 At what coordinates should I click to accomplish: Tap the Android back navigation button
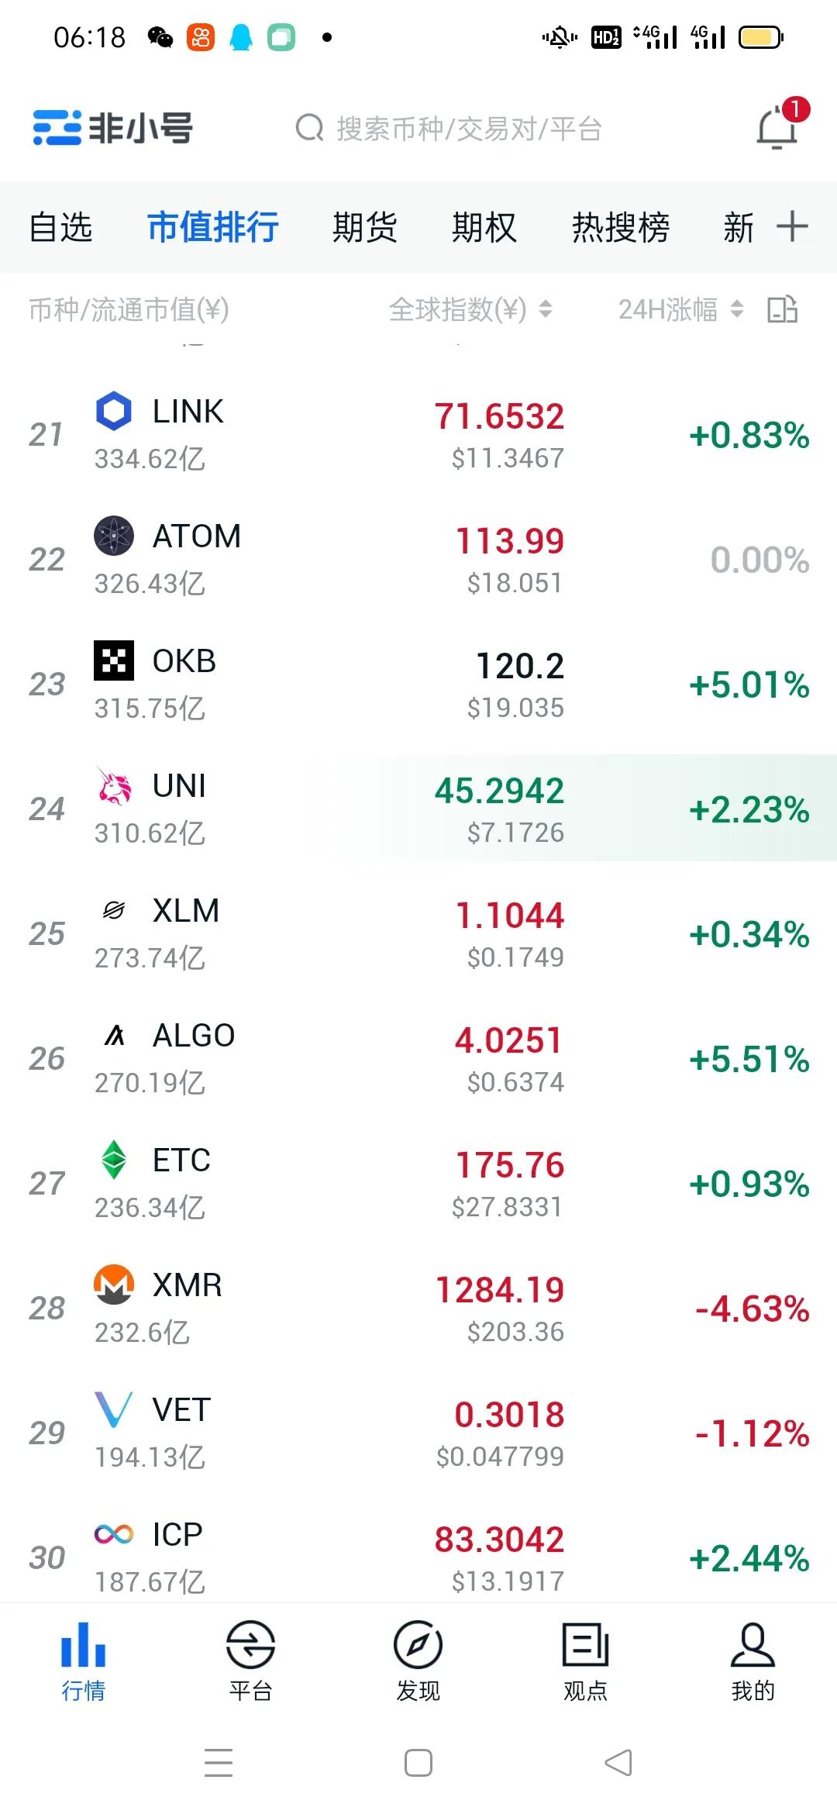618,1763
